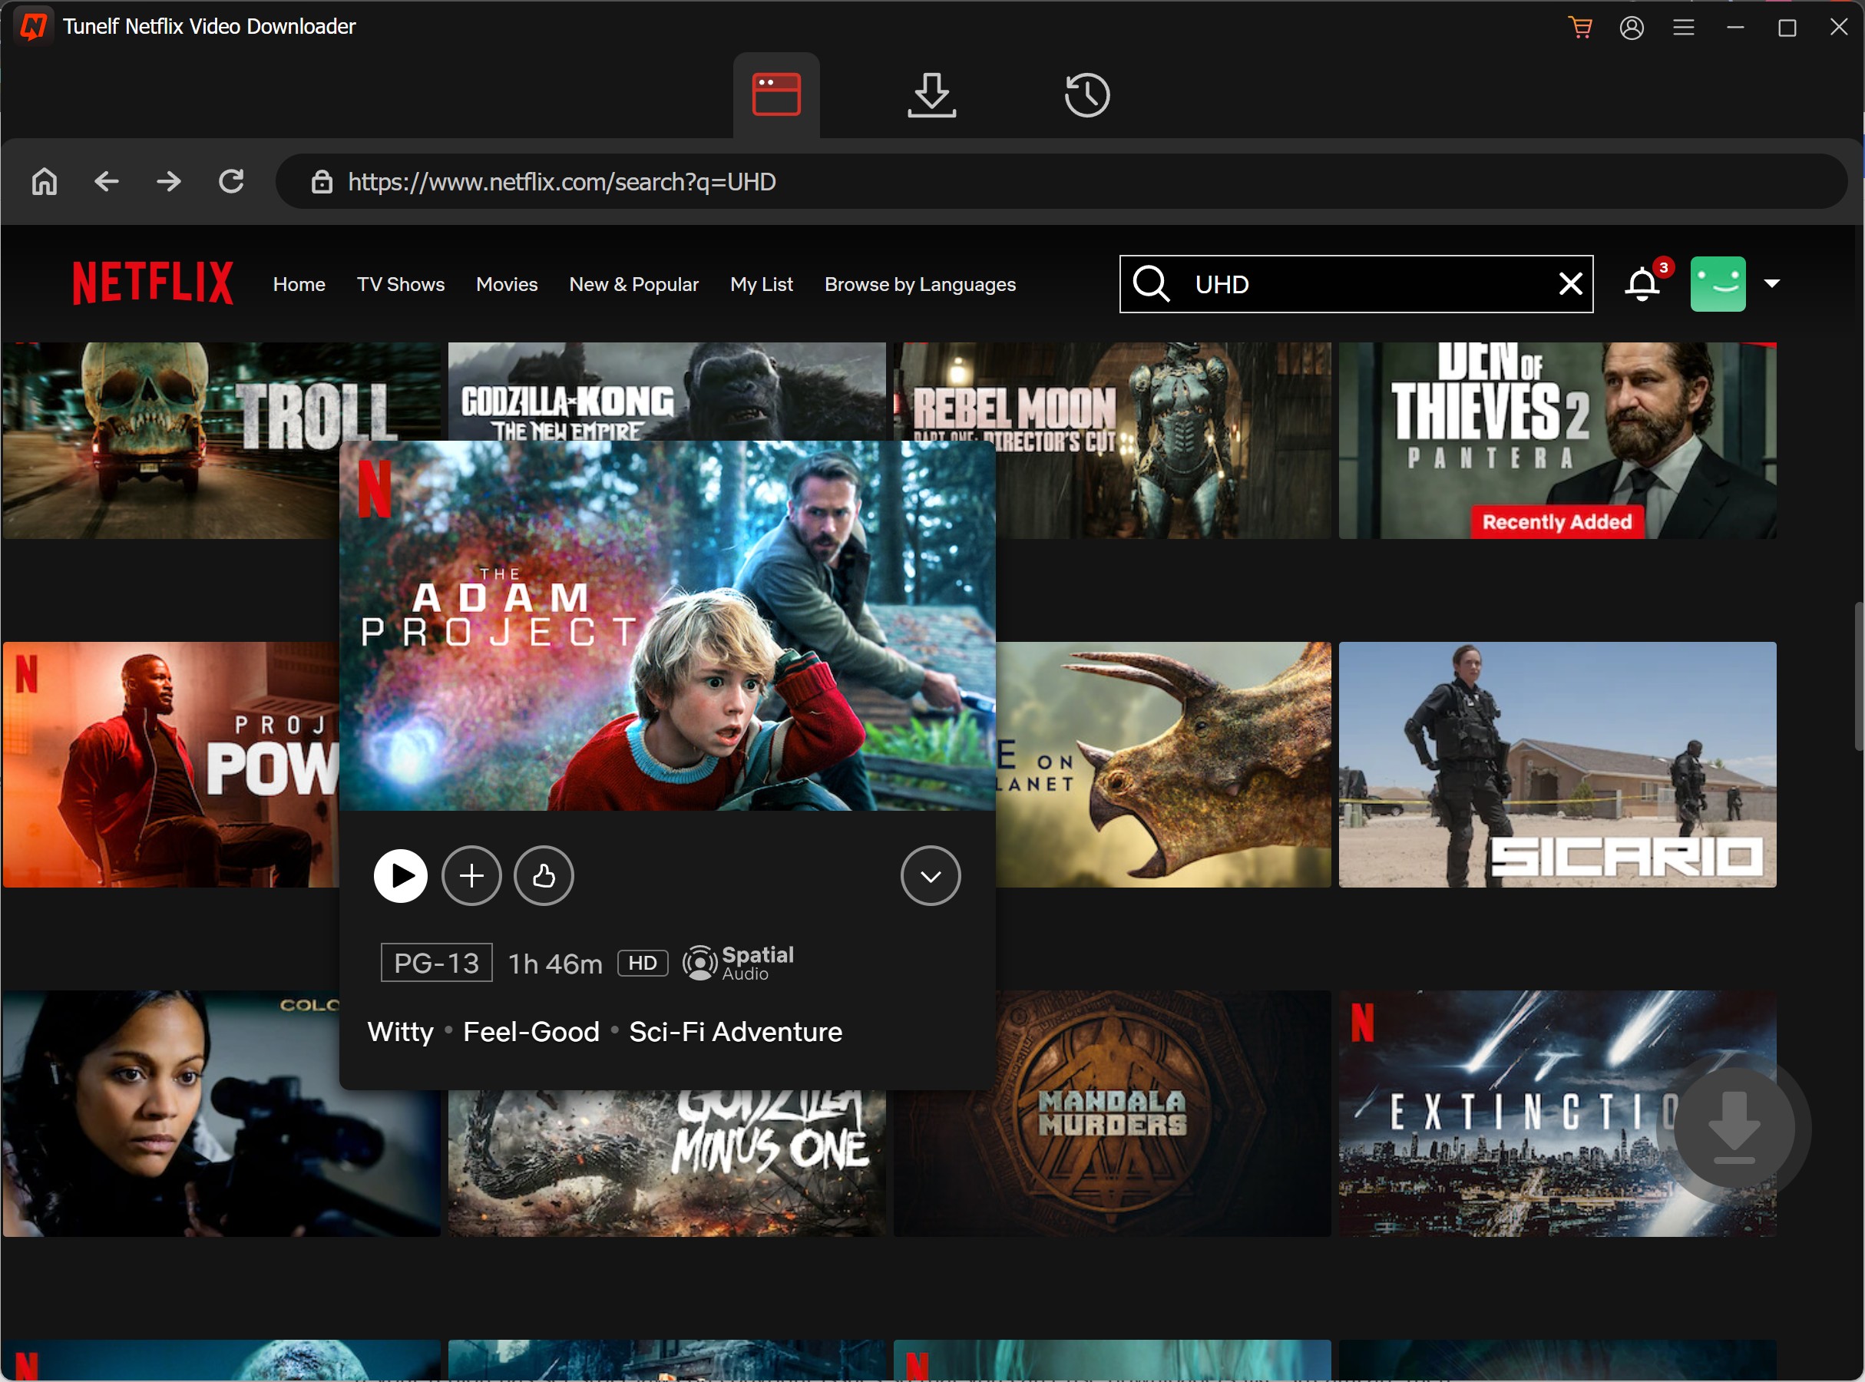Click the green profile avatar
Image resolution: width=1865 pixels, height=1382 pixels.
1718,283
